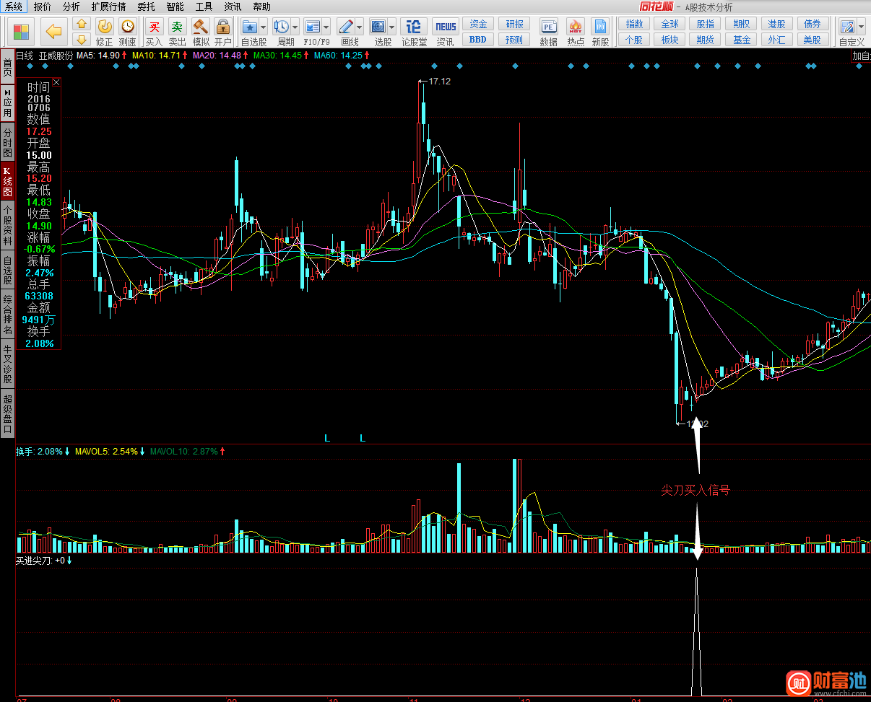Expand the 周期 period dropdown arrow
Image resolution: width=871 pixels, height=702 pixels.
[295, 28]
